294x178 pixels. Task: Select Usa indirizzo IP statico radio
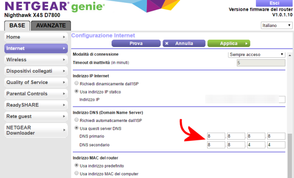click(x=76, y=91)
